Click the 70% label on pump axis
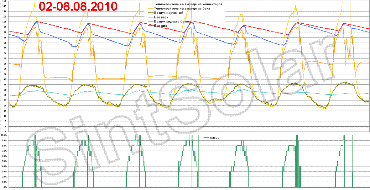 (4, 151)
